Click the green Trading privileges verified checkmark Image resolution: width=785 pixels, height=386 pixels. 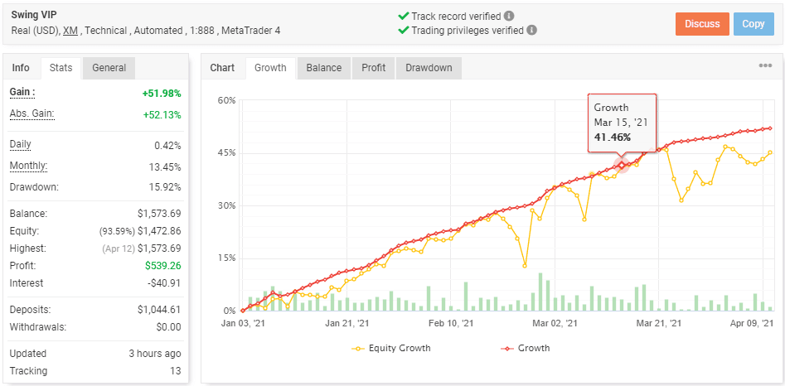click(403, 31)
